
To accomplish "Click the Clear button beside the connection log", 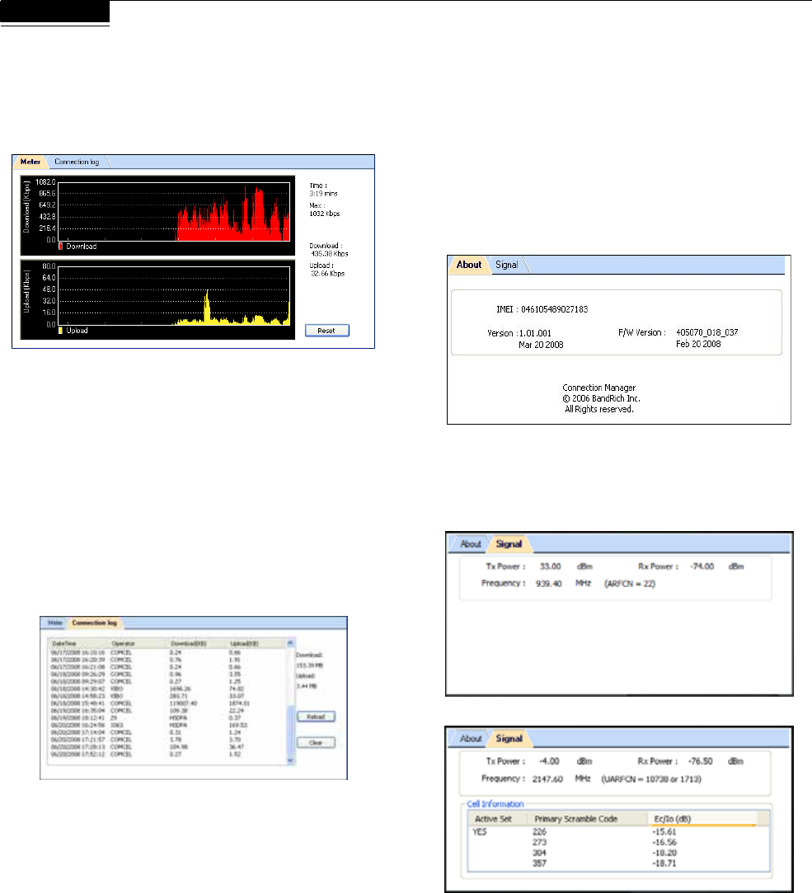I will (x=316, y=743).
